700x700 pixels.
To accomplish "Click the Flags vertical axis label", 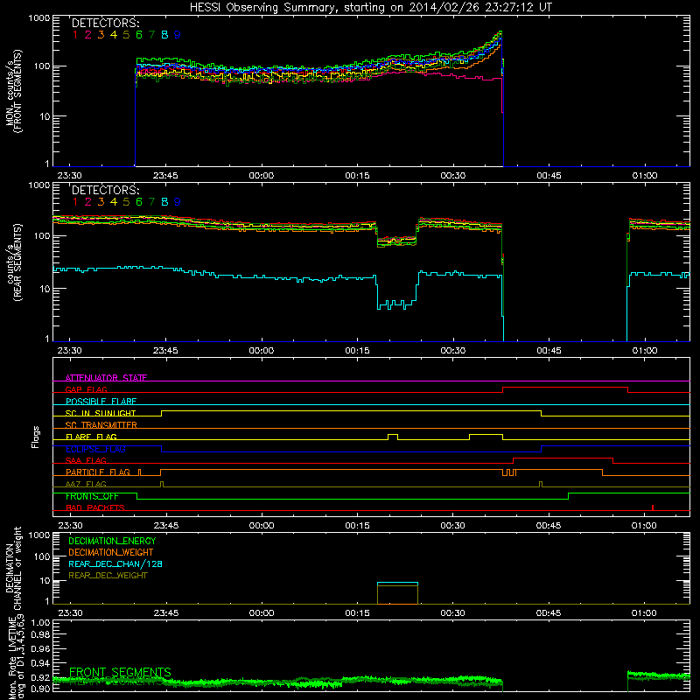I will pyautogui.click(x=36, y=437).
